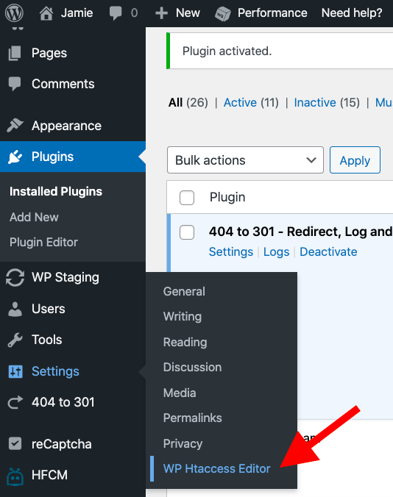Click the 404 to 301 redirect arrow icon
This screenshot has width=393, height=497.
15,403
